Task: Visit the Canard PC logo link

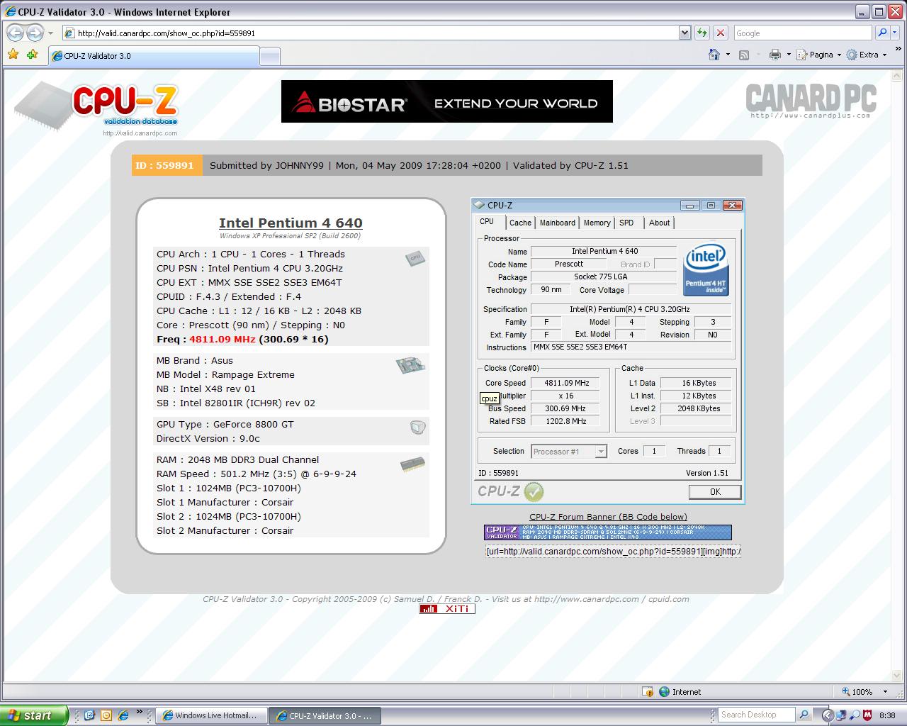Action: click(x=811, y=101)
